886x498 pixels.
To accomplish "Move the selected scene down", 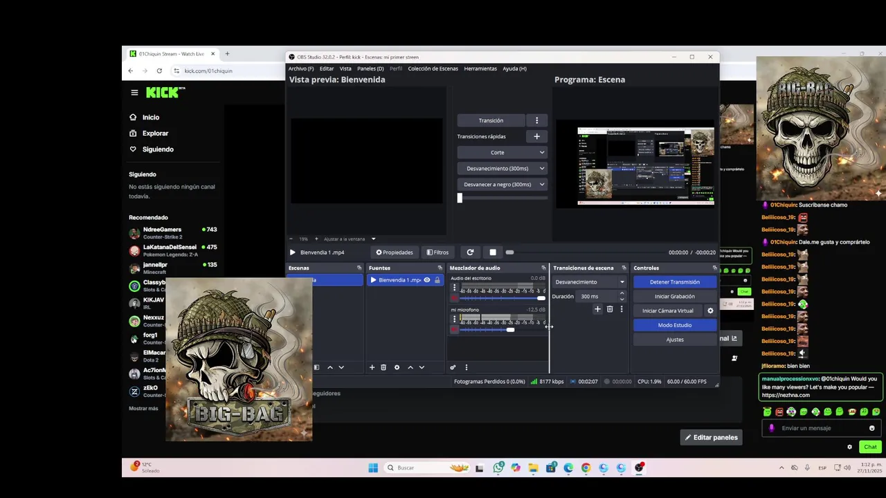I will pyautogui.click(x=341, y=367).
